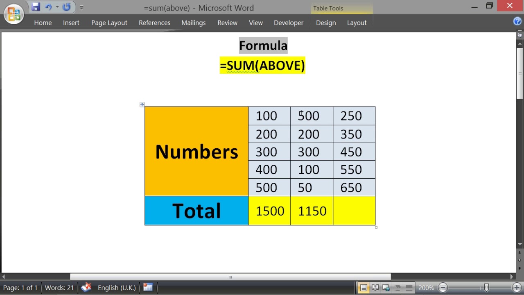Click the zoom slider handle
This screenshot has width=524, height=295.
coord(486,288)
